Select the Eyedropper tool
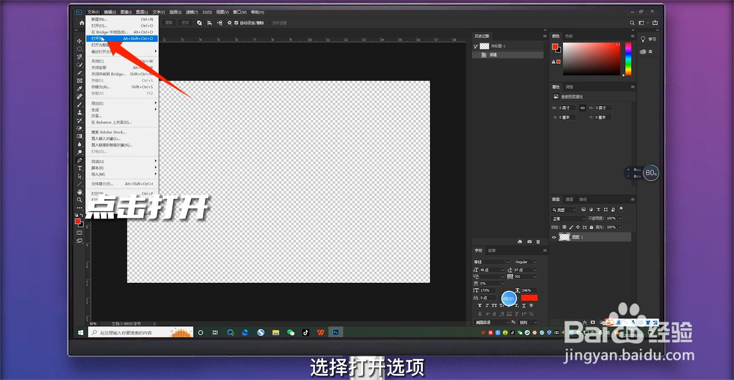Viewport: 734px width, 380px height. [x=80, y=89]
